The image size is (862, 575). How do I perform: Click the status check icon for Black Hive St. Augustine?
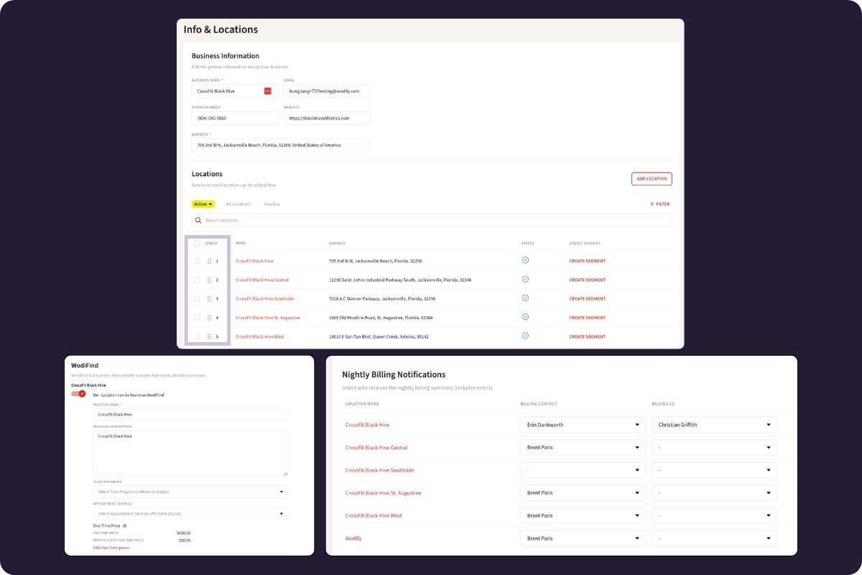525,316
